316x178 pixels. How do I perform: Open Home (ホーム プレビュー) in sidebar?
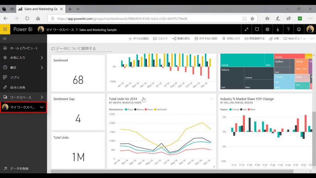tap(23, 48)
